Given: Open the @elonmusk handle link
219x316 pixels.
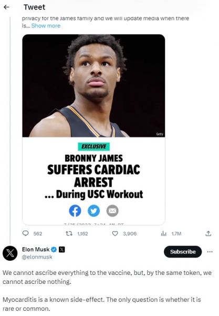Looking at the screenshot, I should 37,257.
